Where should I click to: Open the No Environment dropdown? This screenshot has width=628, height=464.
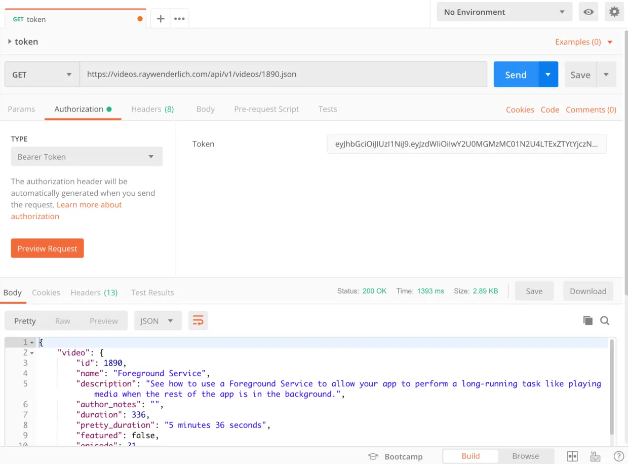[x=504, y=12]
